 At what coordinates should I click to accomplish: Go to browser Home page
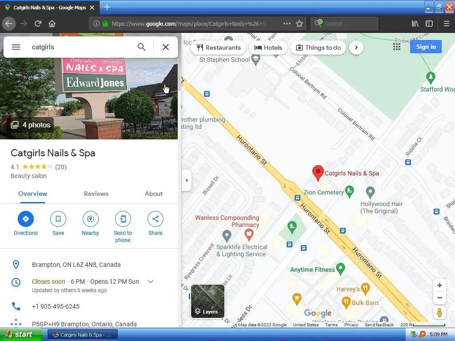point(52,24)
